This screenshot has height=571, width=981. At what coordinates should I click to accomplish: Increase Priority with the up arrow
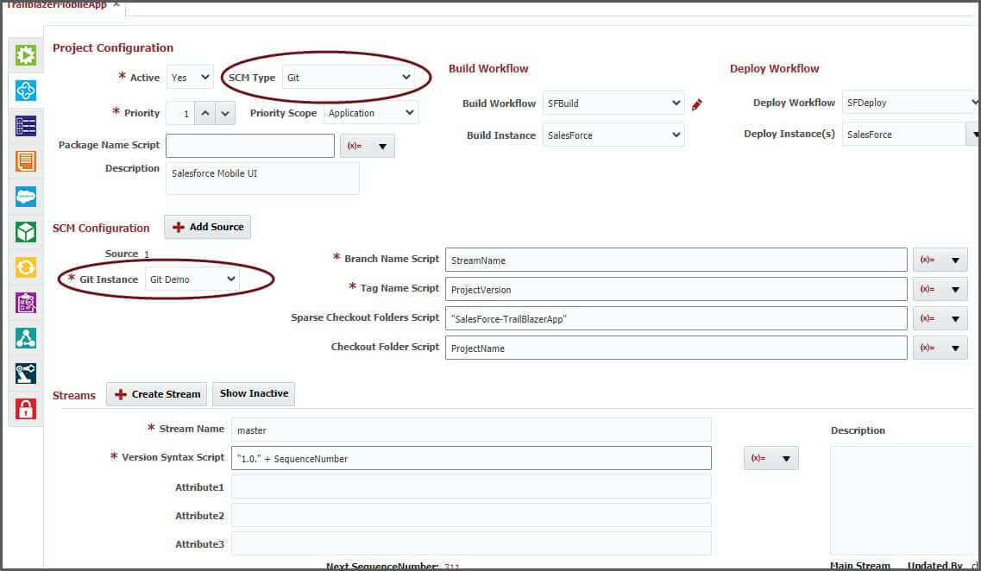pyautogui.click(x=204, y=113)
